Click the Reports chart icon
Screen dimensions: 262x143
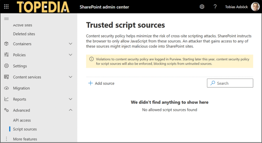pos(6,99)
